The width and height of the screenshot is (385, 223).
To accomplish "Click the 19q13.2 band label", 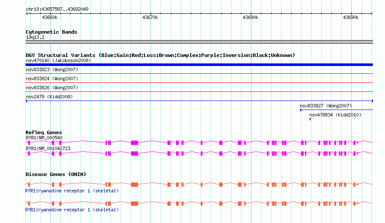I will pos(35,37).
